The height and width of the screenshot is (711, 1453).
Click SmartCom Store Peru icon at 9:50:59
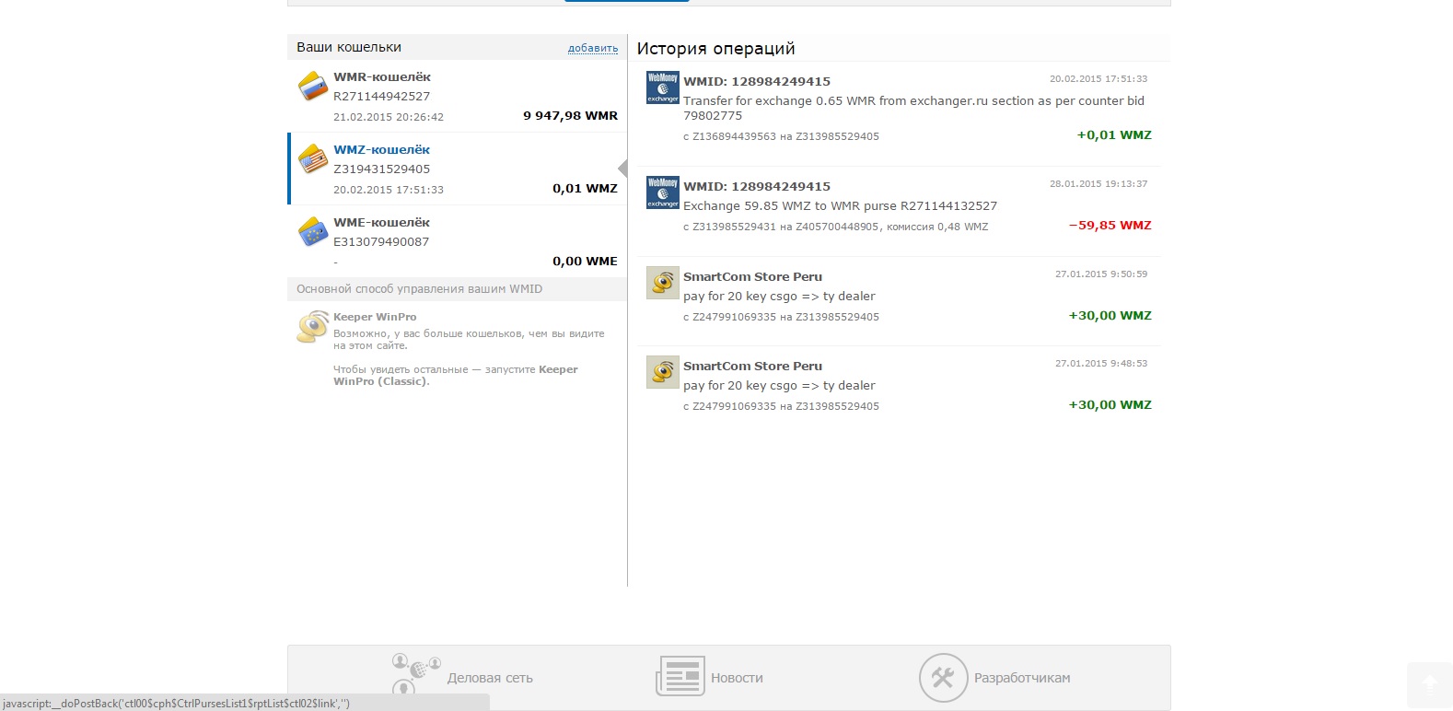tap(663, 283)
